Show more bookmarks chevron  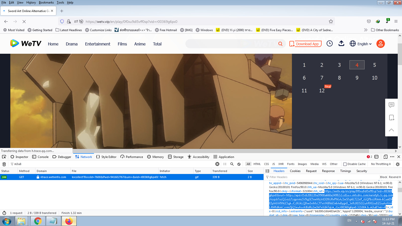[366, 30]
